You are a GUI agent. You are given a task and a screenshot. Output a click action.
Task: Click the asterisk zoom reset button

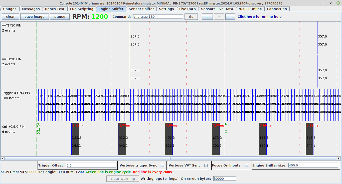tap(219, 17)
